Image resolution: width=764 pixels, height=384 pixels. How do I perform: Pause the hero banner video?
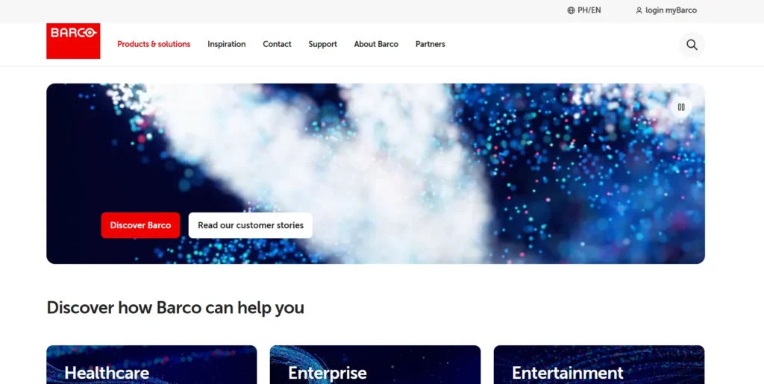point(681,107)
